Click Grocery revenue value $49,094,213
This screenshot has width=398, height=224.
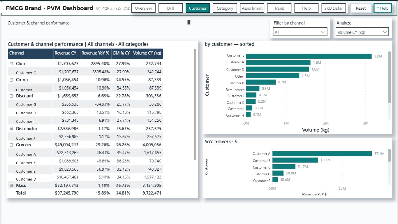67,145
